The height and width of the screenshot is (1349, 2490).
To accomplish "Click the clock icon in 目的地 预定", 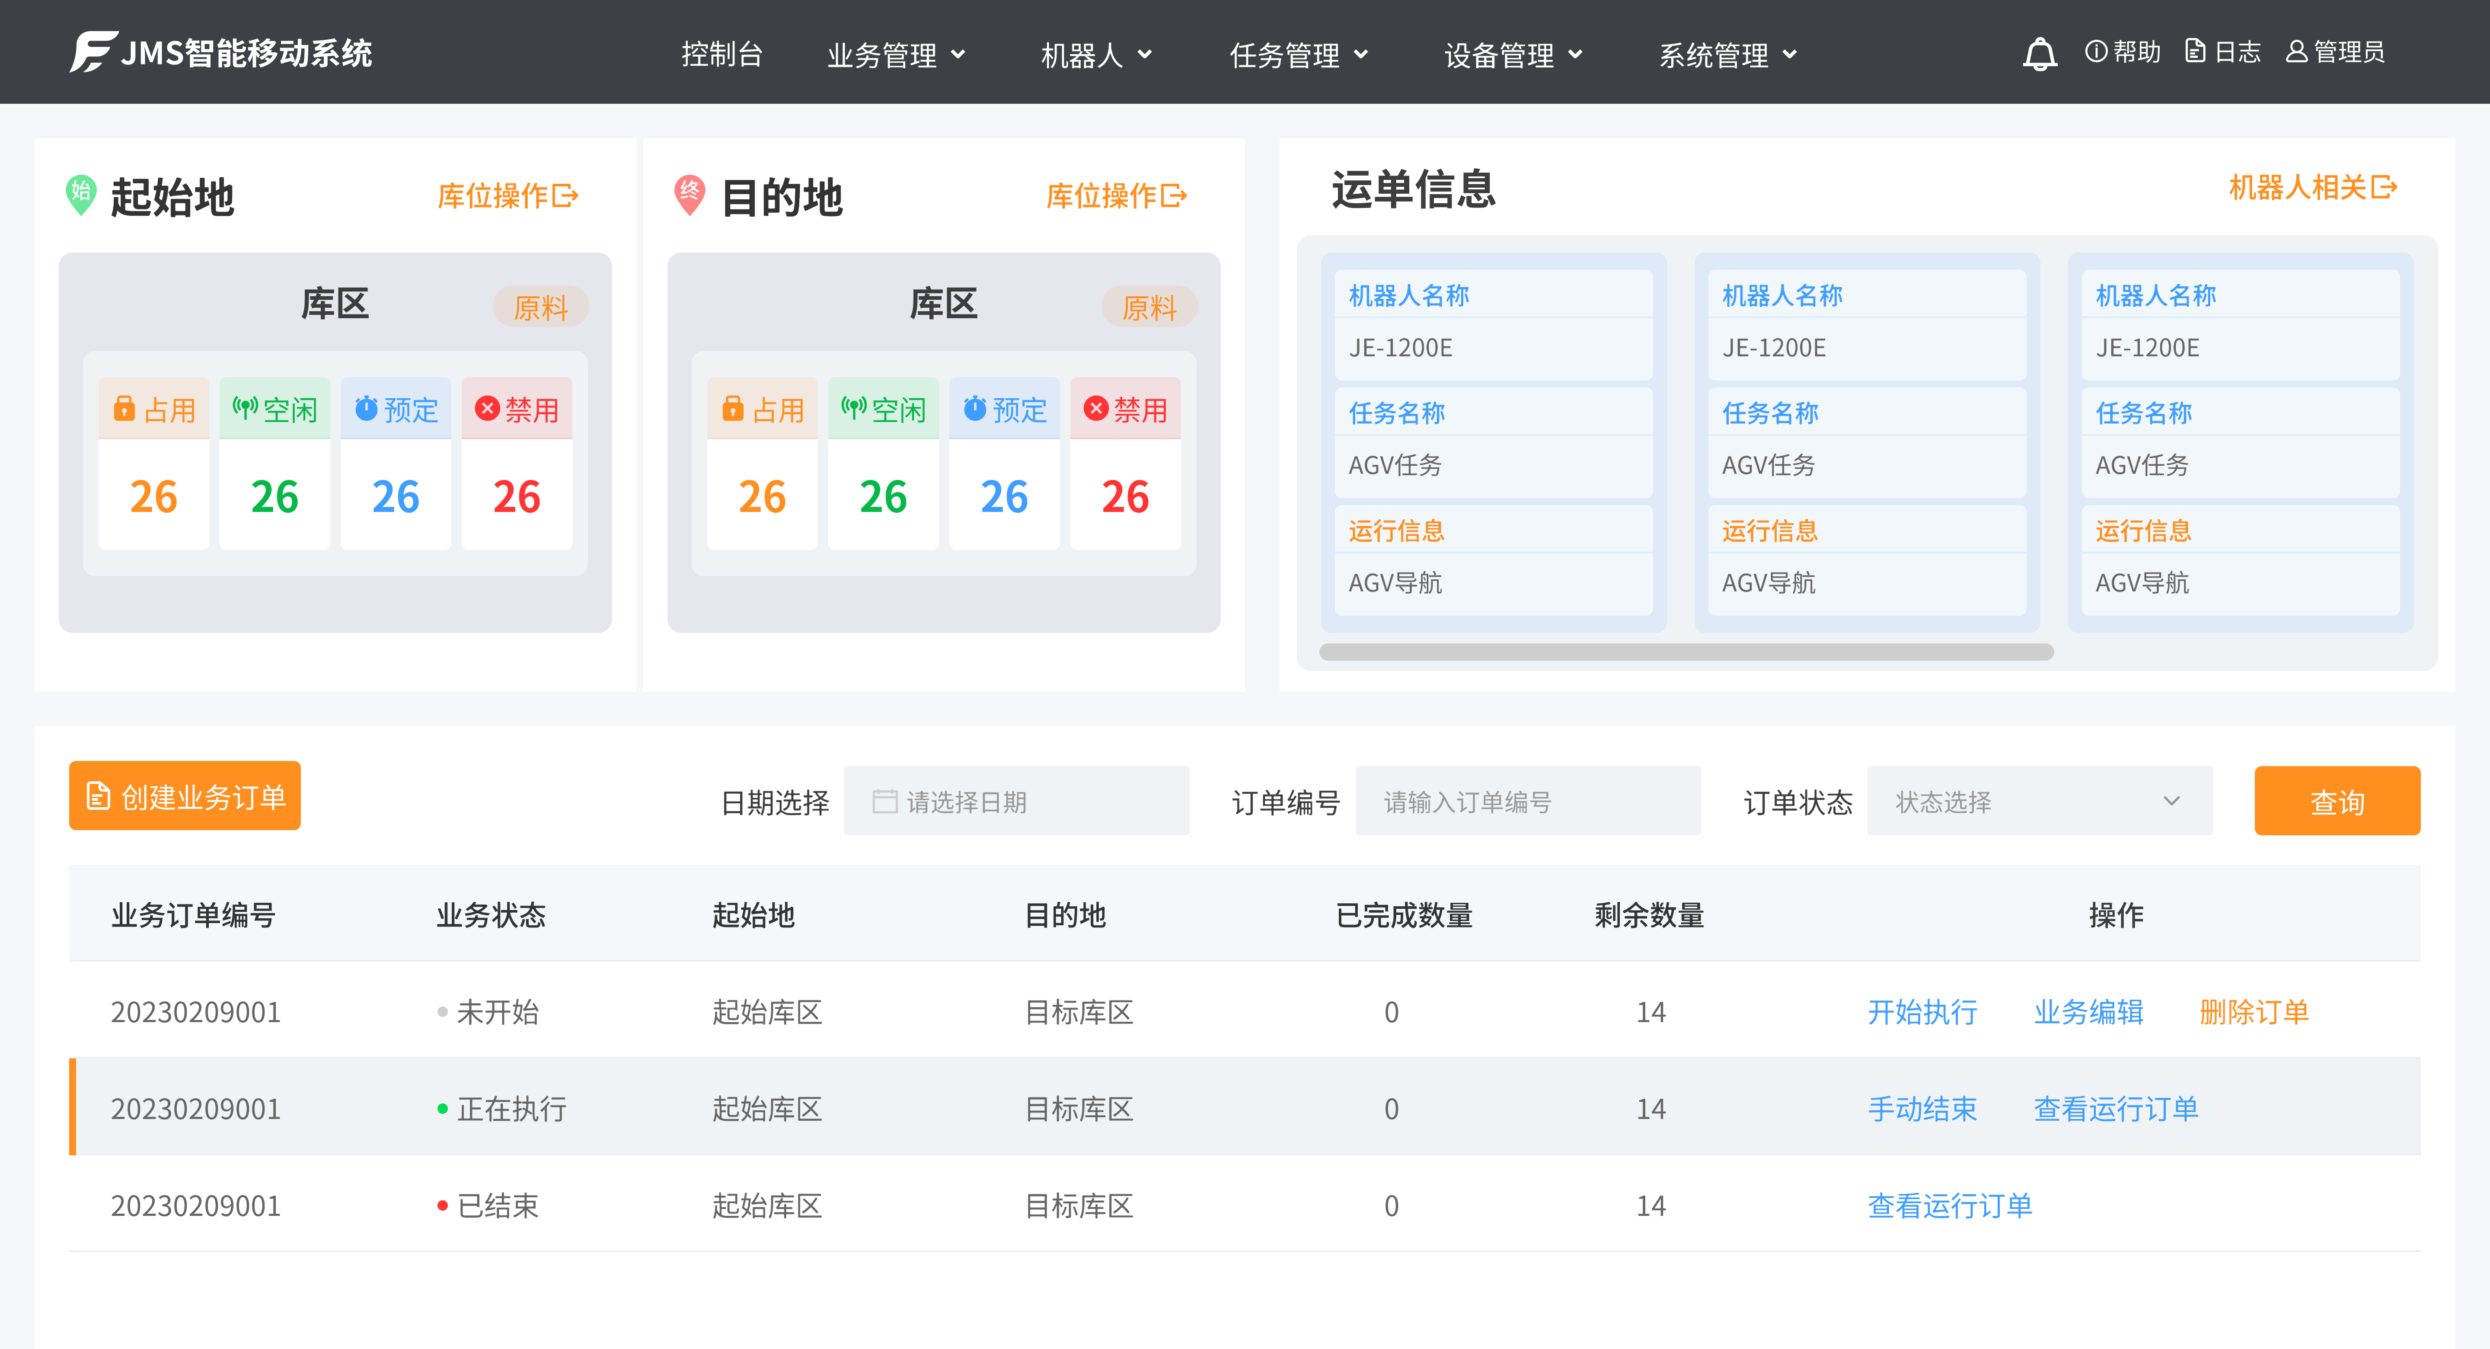I will 975,408.
